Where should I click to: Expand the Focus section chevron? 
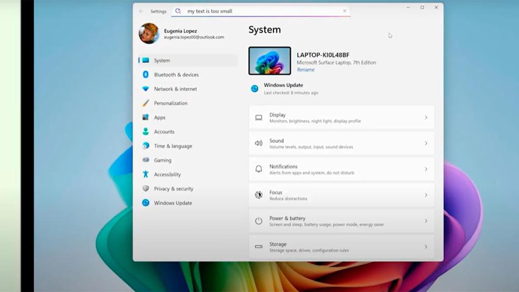coord(426,195)
